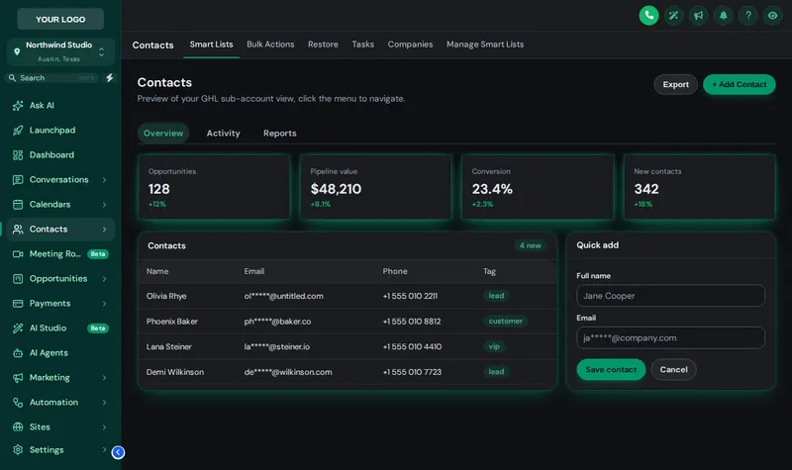Image resolution: width=792 pixels, height=470 pixels.
Task: Click the green phone dialer icon
Action: pyautogui.click(x=648, y=15)
